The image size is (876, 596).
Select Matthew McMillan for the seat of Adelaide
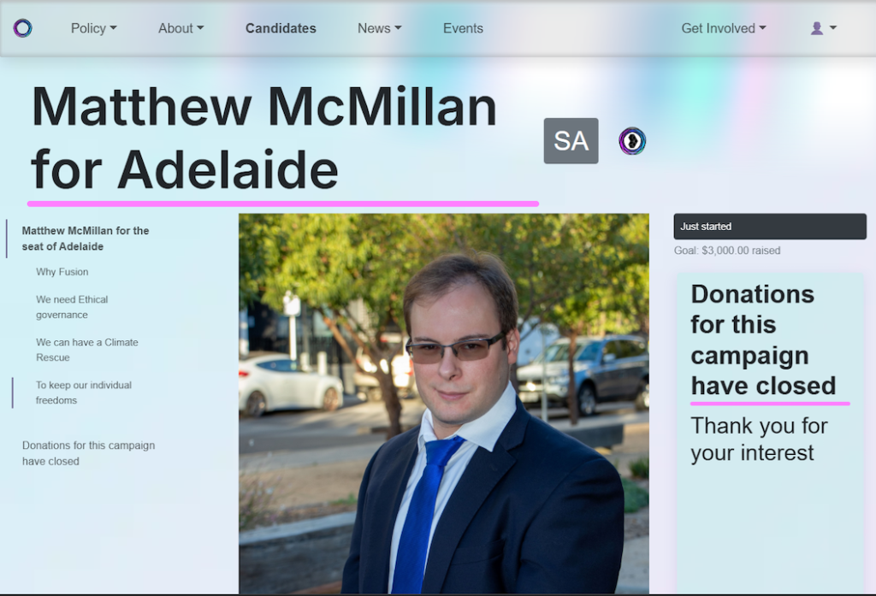click(x=86, y=239)
